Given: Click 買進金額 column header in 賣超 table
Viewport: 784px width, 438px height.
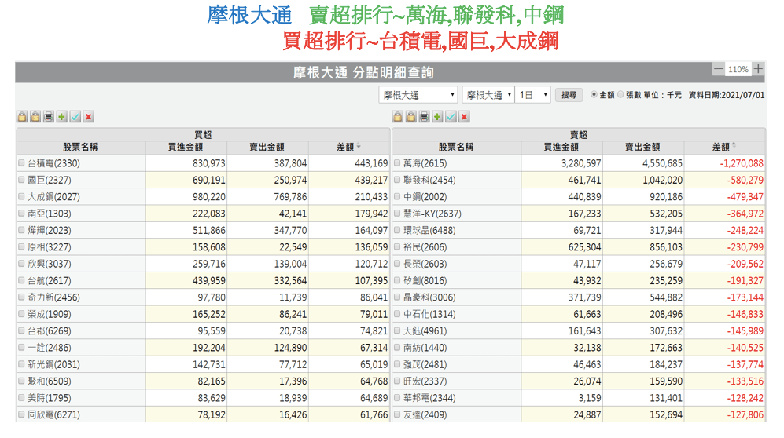Looking at the screenshot, I should [x=561, y=147].
